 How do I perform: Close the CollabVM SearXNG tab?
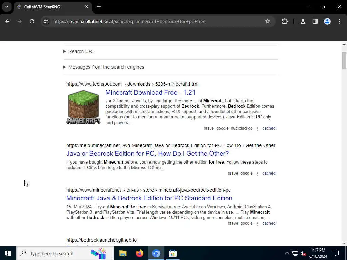(x=87, y=7)
